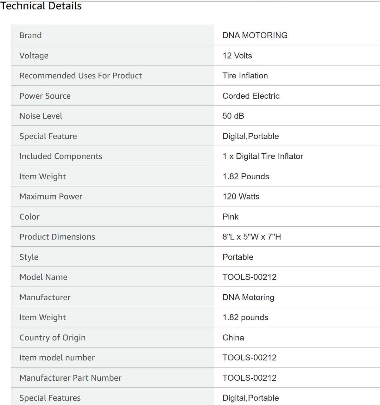Select the 12 Volts voltage value
This screenshot has width=380, height=405.
237,55
